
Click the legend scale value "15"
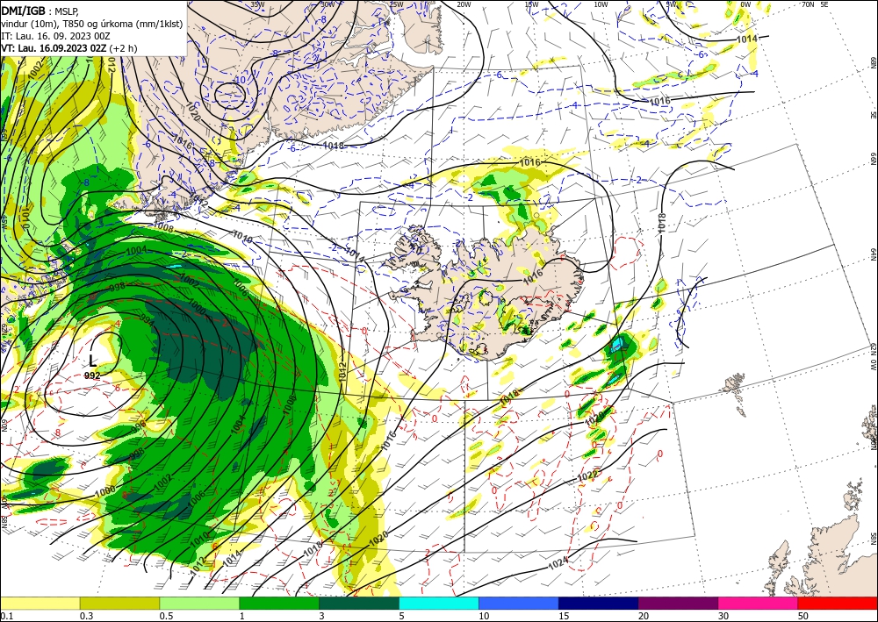click(564, 616)
